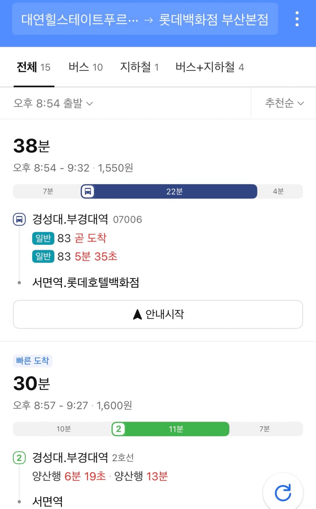Tap the arrow between origin and destination
This screenshot has height=509, width=316.
point(149,20)
